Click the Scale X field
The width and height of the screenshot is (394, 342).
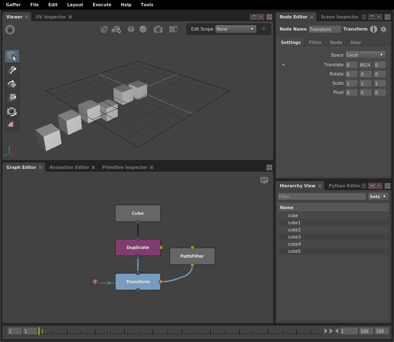click(351, 83)
